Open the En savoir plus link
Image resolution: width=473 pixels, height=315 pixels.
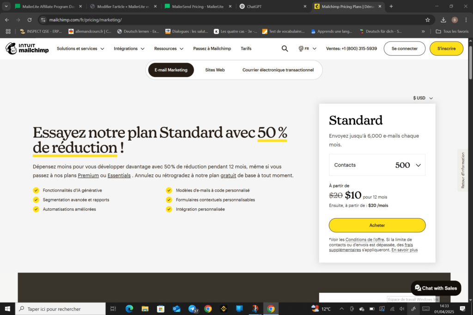click(x=405, y=250)
